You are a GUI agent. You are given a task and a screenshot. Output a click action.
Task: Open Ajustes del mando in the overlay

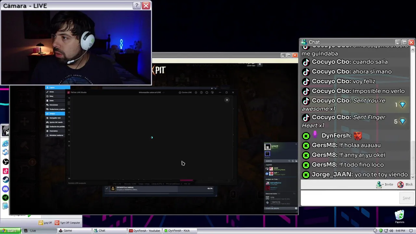55,122
